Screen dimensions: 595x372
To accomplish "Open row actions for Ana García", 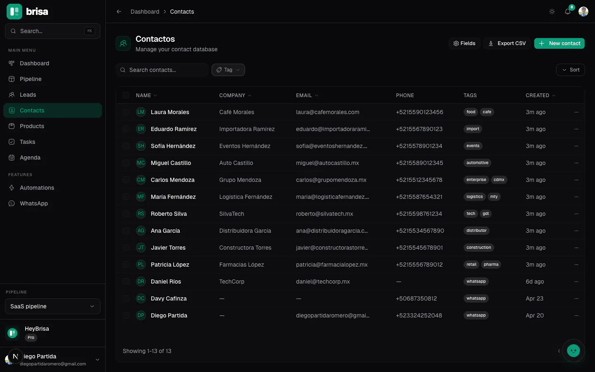I will [576, 231].
